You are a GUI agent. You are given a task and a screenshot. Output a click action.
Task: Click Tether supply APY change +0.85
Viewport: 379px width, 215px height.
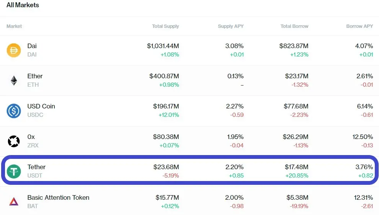(x=236, y=176)
